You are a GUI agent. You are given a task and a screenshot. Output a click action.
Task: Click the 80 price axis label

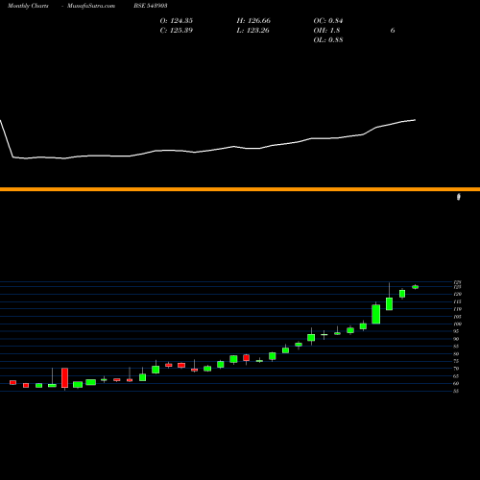[x=456, y=353]
